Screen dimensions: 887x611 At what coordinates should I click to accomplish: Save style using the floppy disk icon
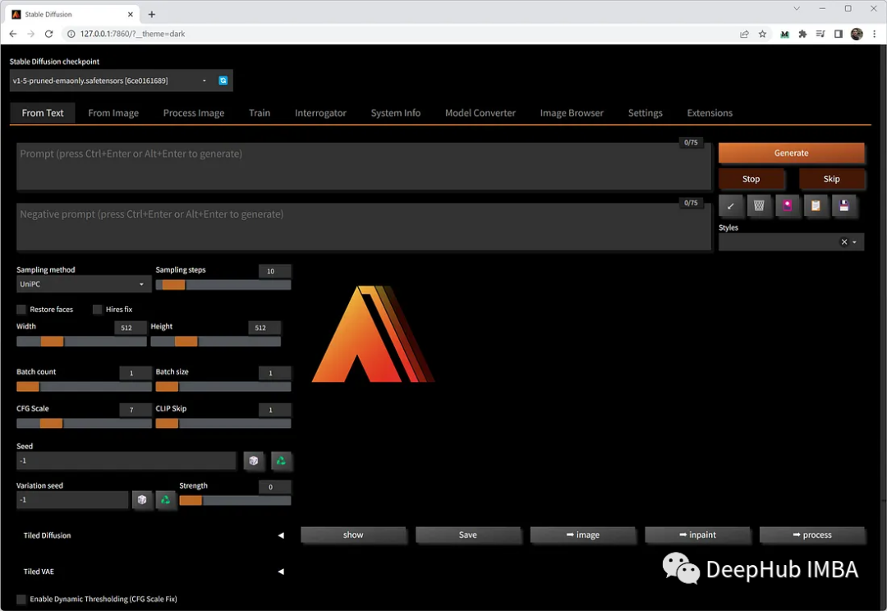[x=843, y=206]
